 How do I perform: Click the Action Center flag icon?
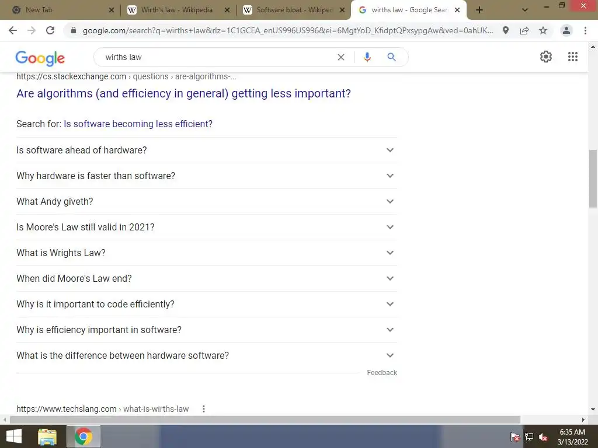coord(514,437)
